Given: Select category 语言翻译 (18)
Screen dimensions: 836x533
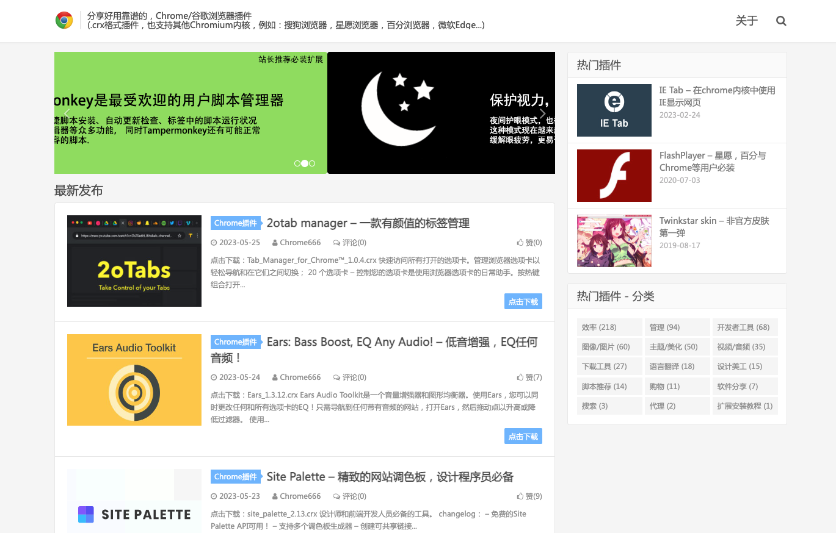Looking at the screenshot, I should coord(677,367).
